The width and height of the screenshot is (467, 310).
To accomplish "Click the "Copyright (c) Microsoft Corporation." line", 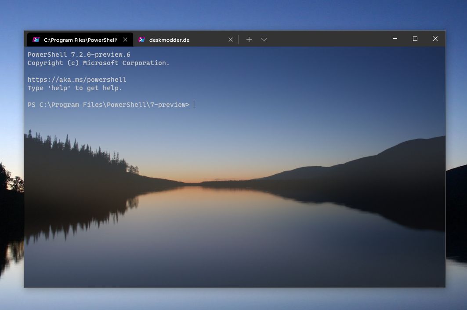I will pos(98,63).
